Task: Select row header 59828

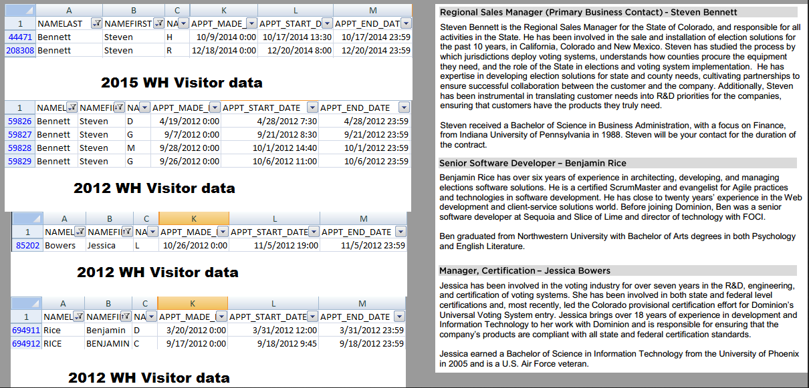Action: pyautogui.click(x=19, y=148)
